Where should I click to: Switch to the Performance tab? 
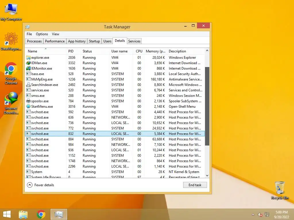[x=55, y=41]
